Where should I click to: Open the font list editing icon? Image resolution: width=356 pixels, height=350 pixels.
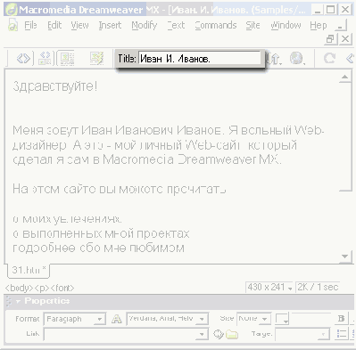point(117,319)
